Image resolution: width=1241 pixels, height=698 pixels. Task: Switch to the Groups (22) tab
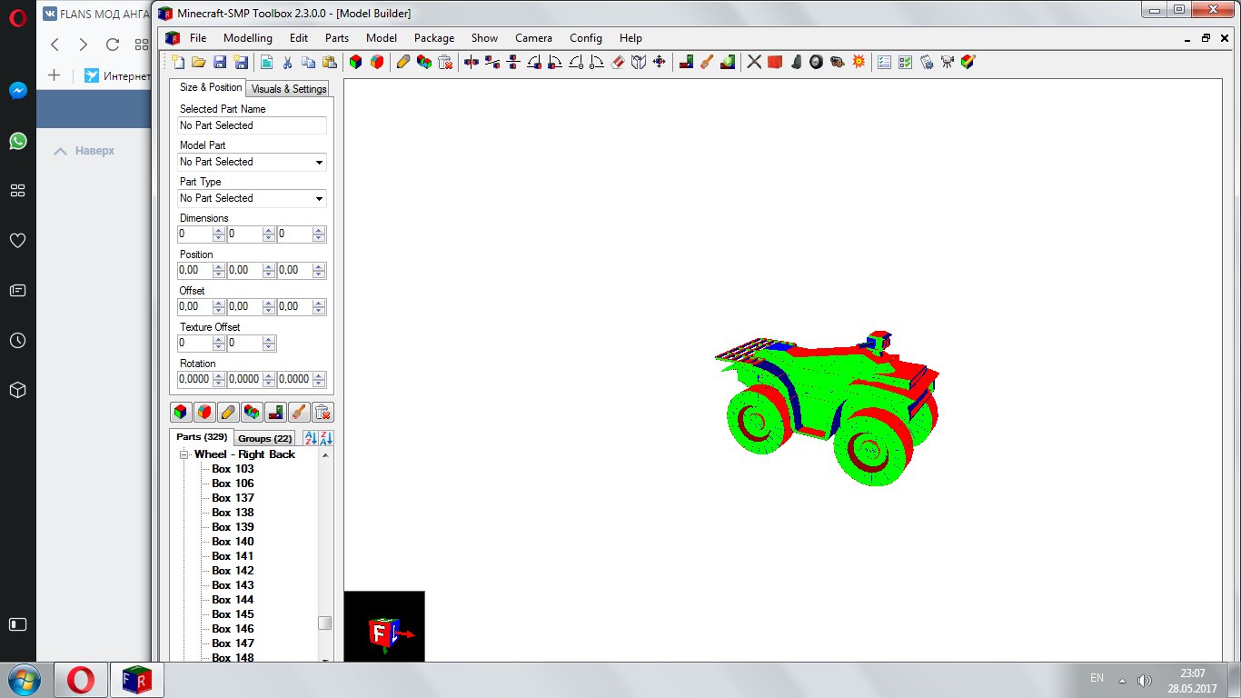point(265,438)
